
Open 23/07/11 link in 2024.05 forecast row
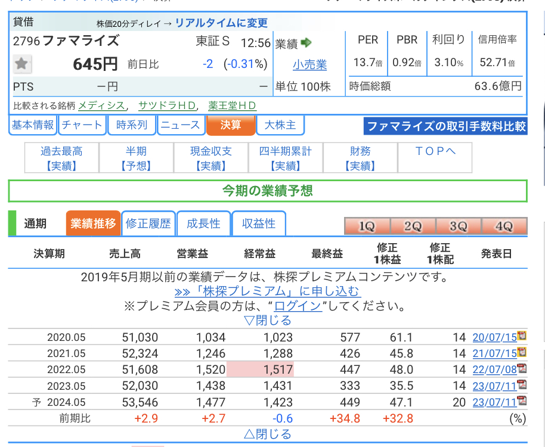(494, 402)
